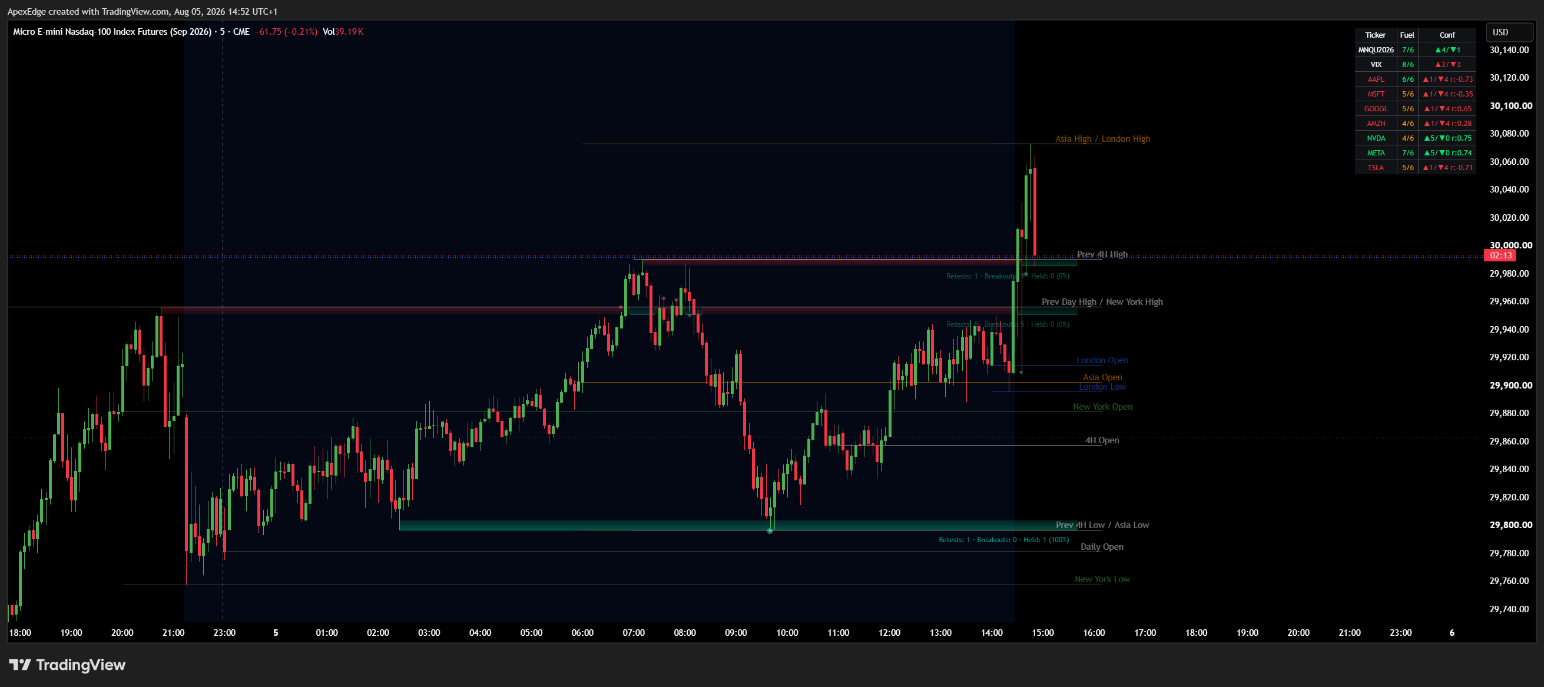The width and height of the screenshot is (1544, 687).
Task: Click the 30,060.00 price axis label
Action: tap(1509, 162)
